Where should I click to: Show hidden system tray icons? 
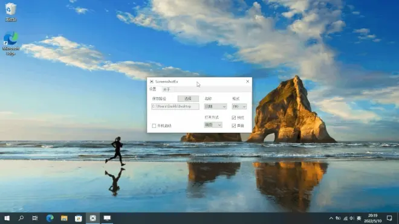coord(331,218)
